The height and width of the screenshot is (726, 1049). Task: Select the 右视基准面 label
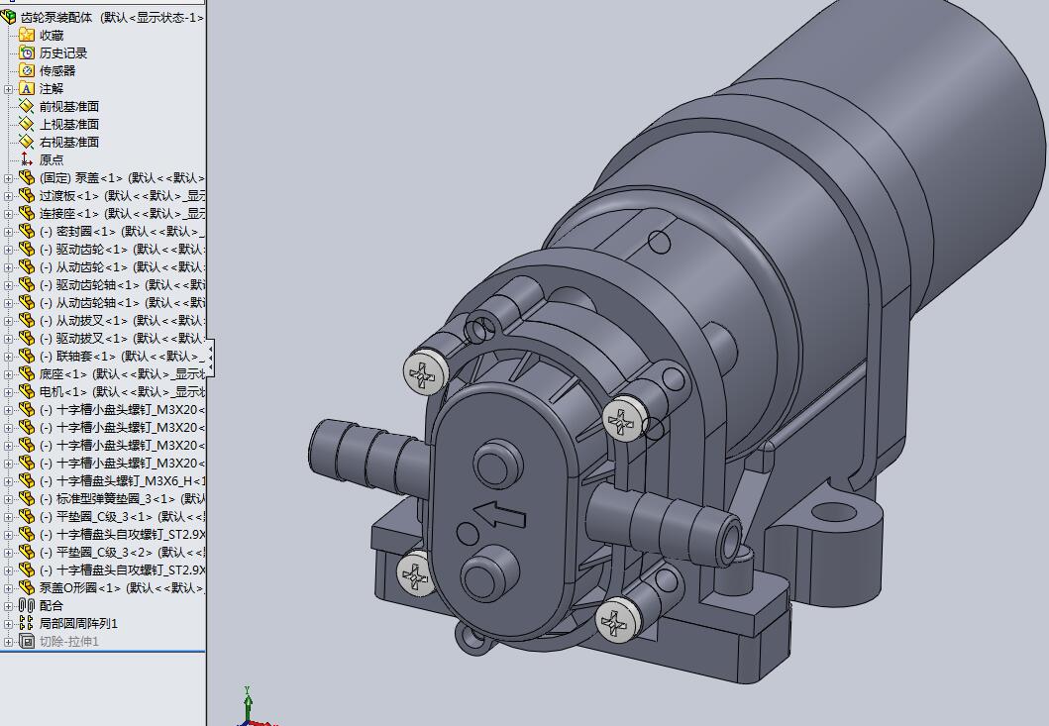tap(69, 142)
